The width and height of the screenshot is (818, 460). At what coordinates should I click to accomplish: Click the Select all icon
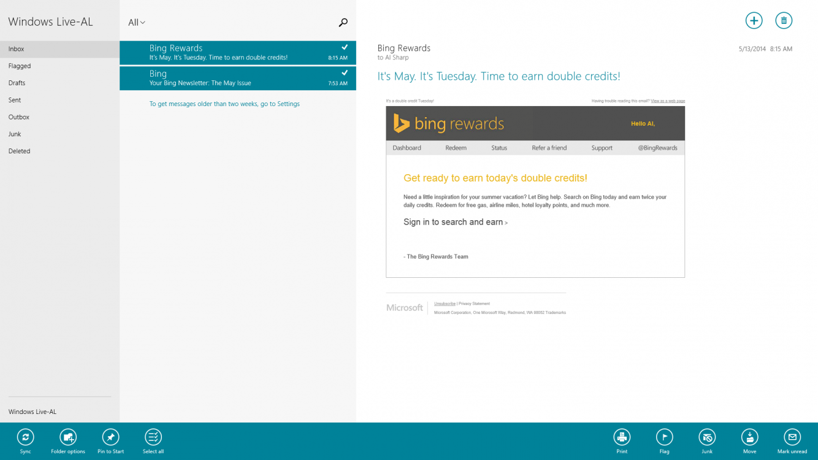tap(153, 437)
